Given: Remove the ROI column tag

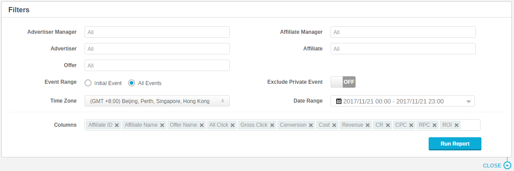Looking at the screenshot, I should pyautogui.click(x=456, y=125).
